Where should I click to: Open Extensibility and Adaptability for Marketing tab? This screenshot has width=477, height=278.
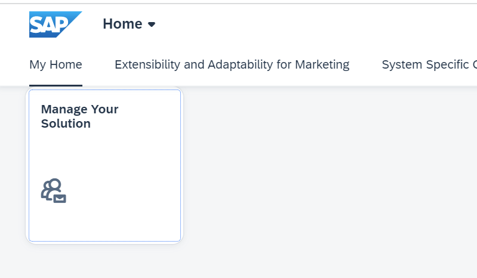coord(232,64)
